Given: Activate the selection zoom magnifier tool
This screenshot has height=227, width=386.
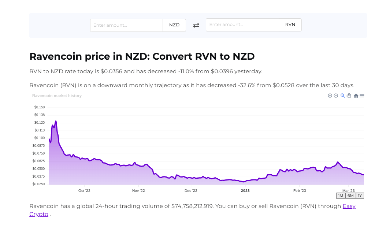Looking at the screenshot, I should pyautogui.click(x=343, y=96).
